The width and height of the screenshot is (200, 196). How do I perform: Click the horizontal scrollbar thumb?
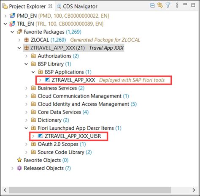[x=90, y=190]
